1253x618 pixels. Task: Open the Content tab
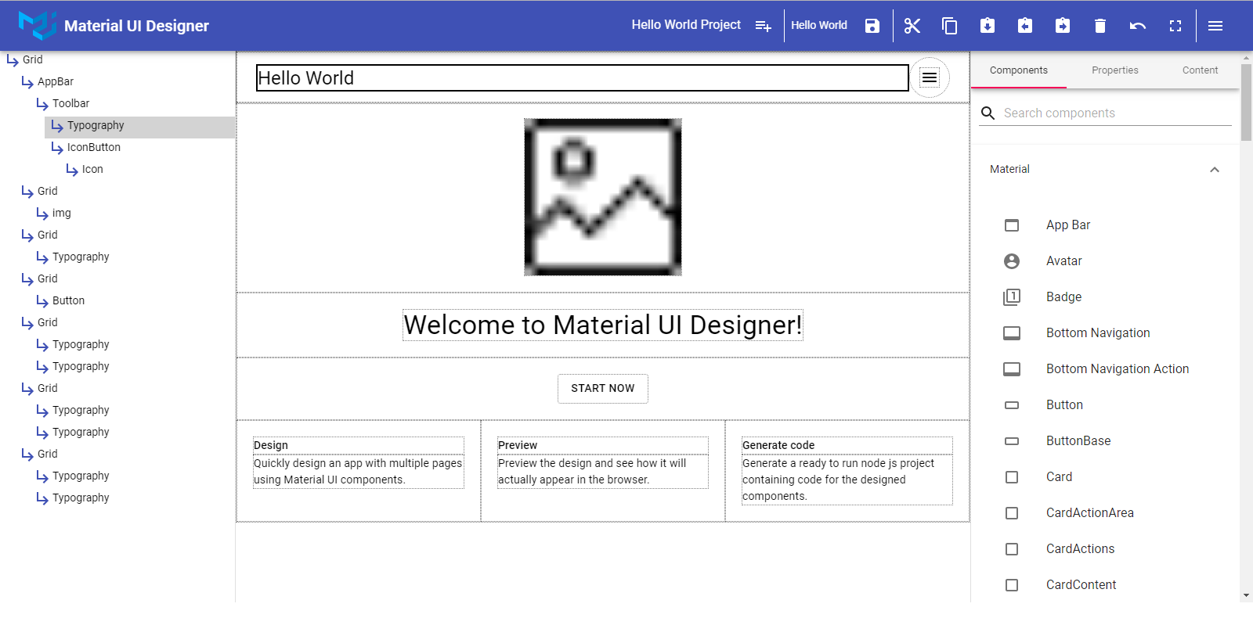1200,70
